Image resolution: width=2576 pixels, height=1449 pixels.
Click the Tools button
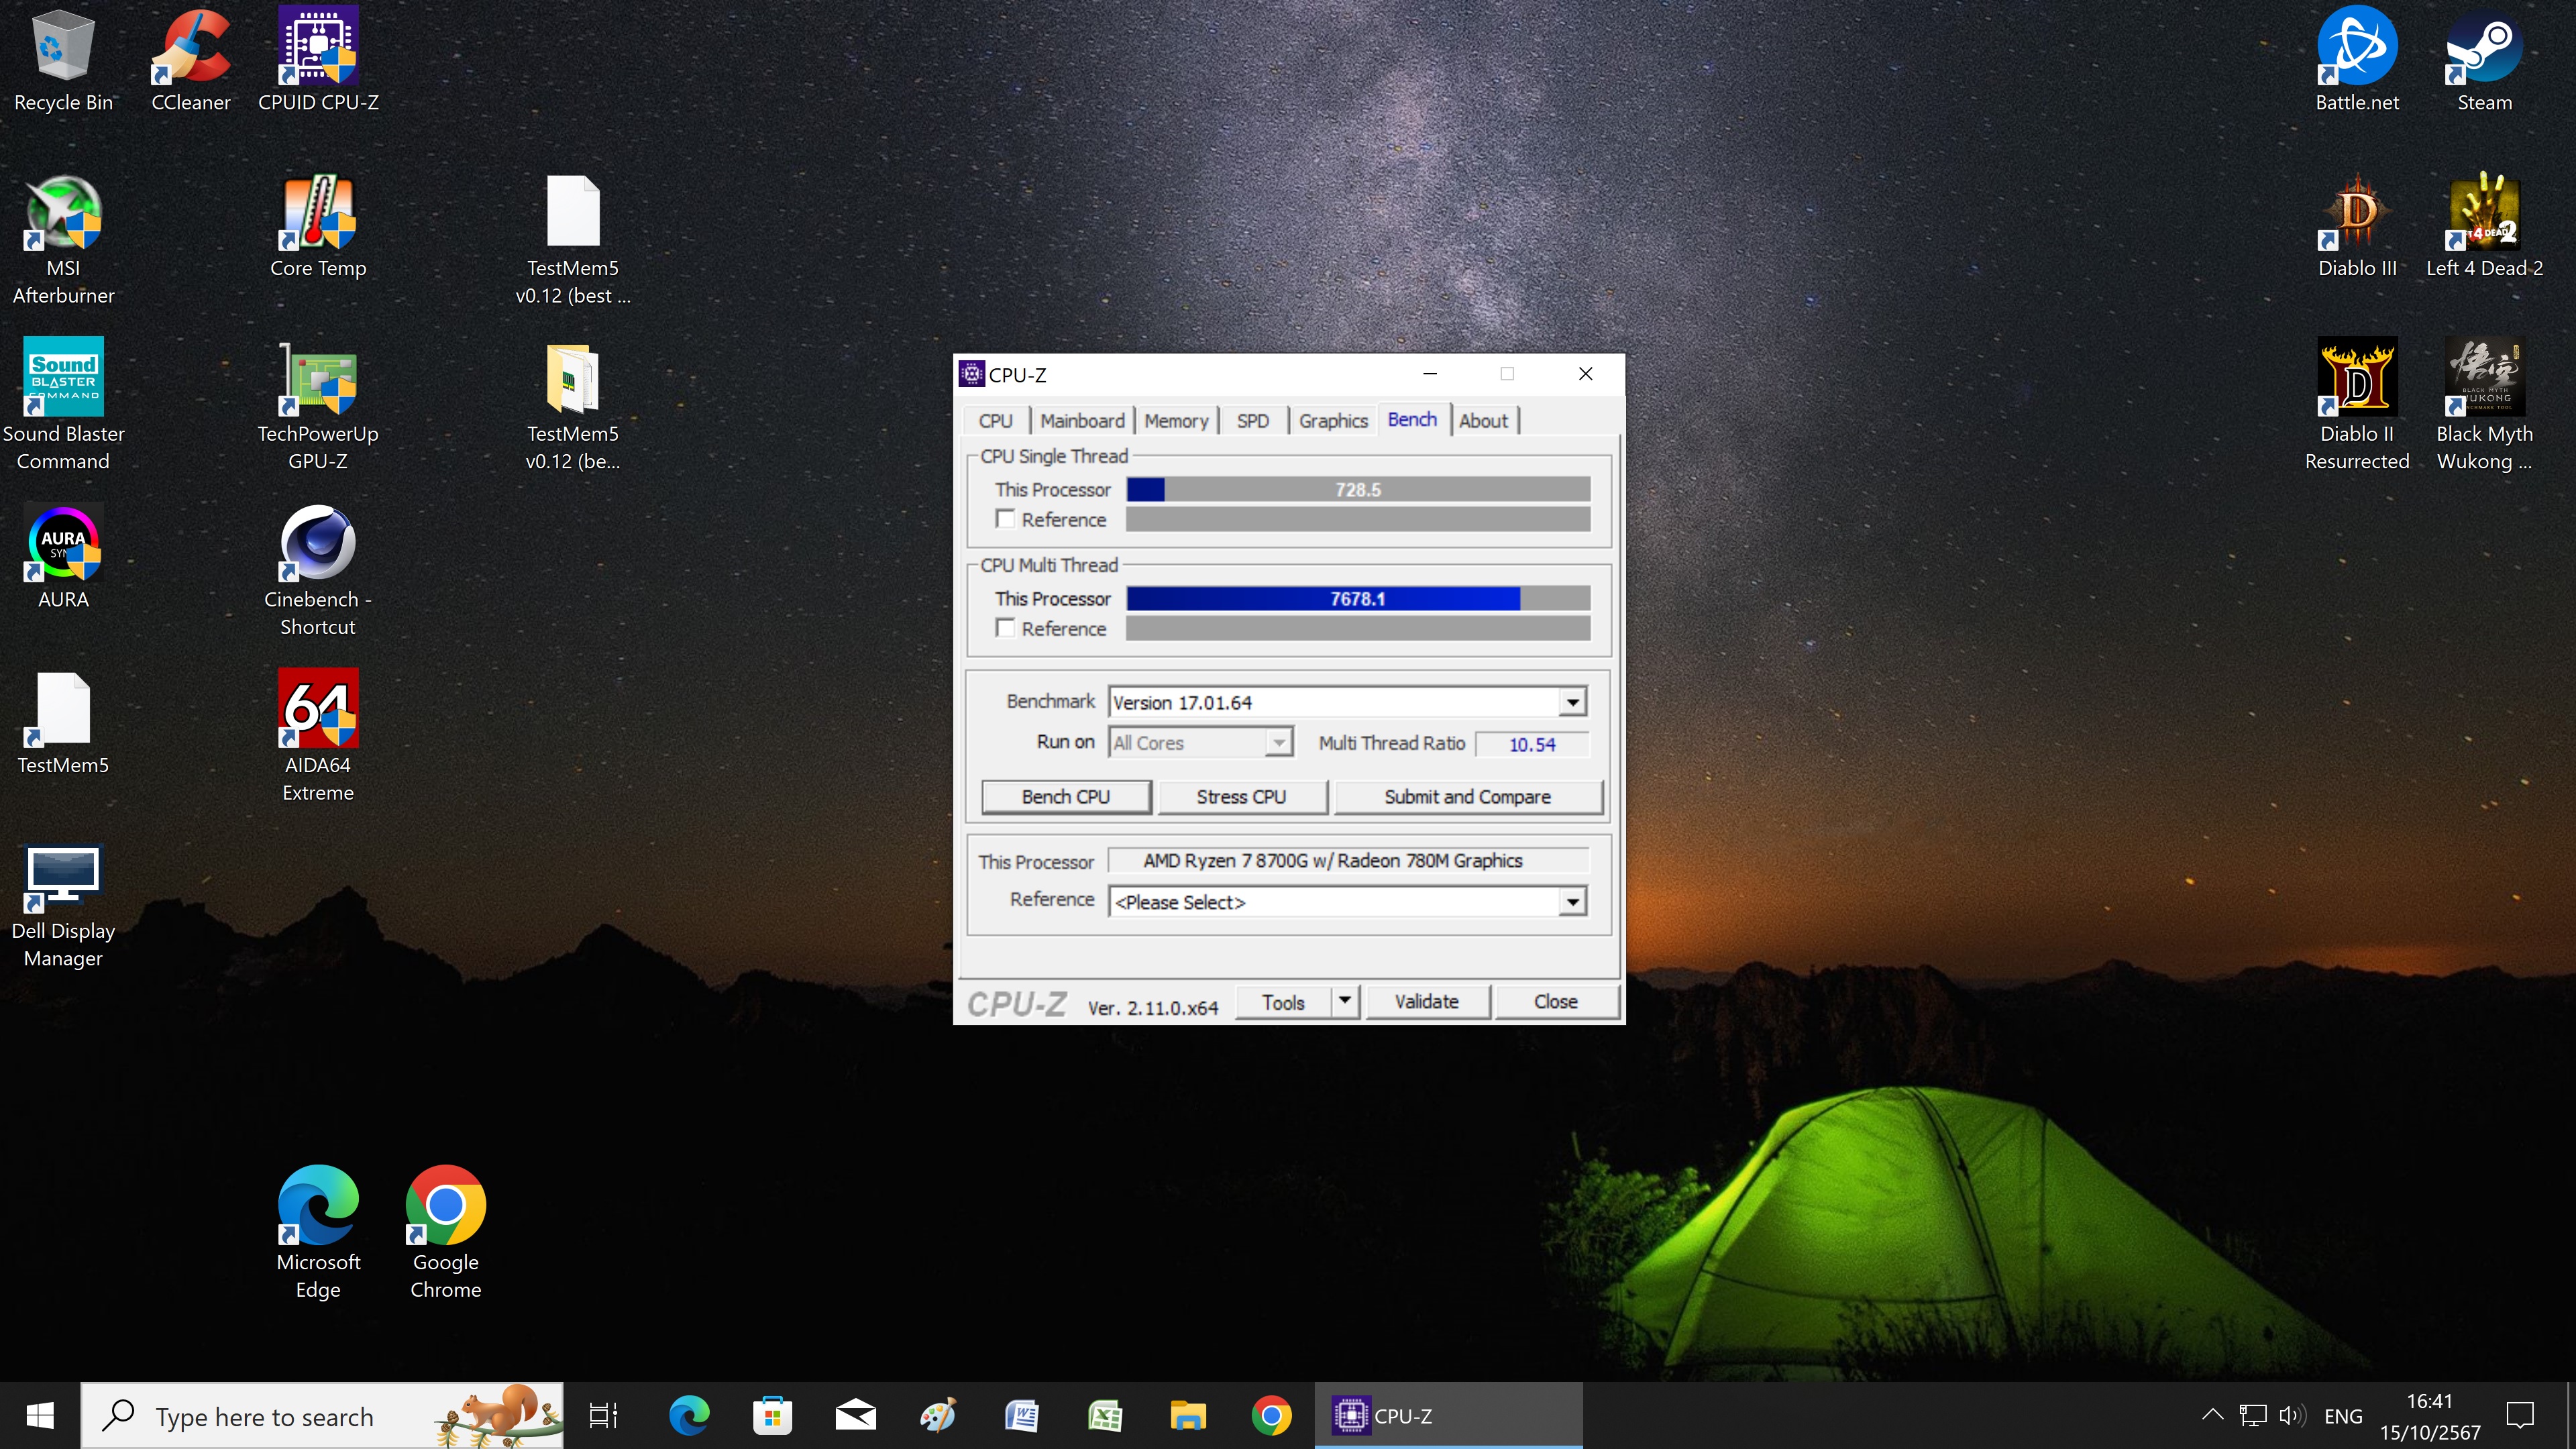click(x=1283, y=1001)
